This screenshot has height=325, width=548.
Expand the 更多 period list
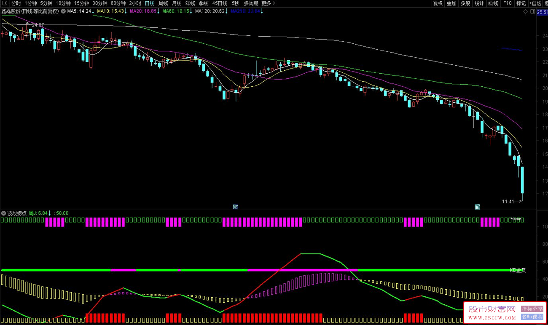(268, 3)
